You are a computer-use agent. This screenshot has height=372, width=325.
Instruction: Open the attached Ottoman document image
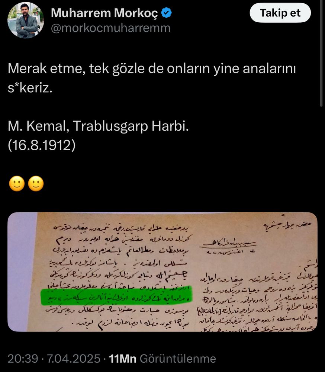(x=162, y=272)
